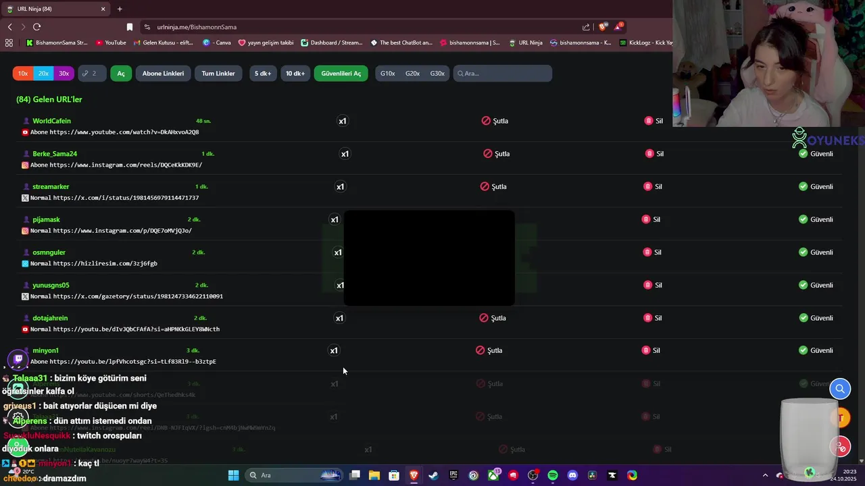The image size is (865, 486).
Task: Open the BishamonnSama Str... bookmark
Action: (x=57, y=43)
